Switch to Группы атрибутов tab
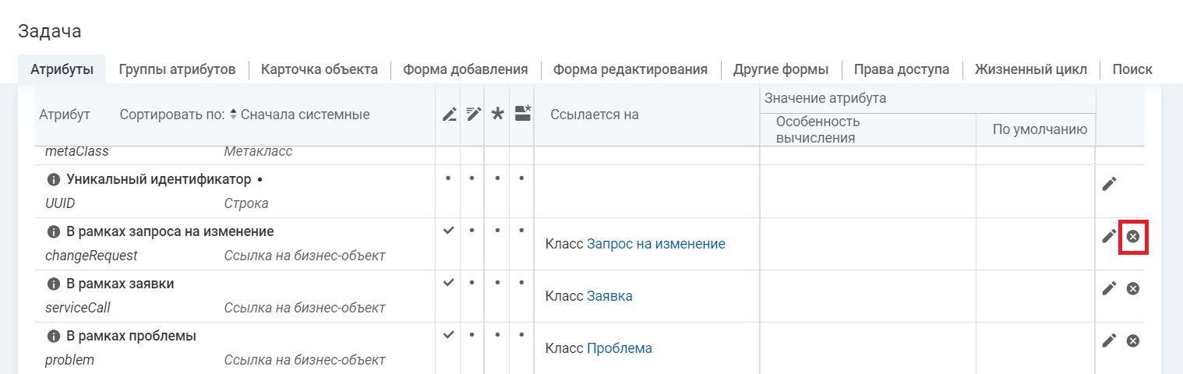1183x374 pixels. [x=177, y=69]
